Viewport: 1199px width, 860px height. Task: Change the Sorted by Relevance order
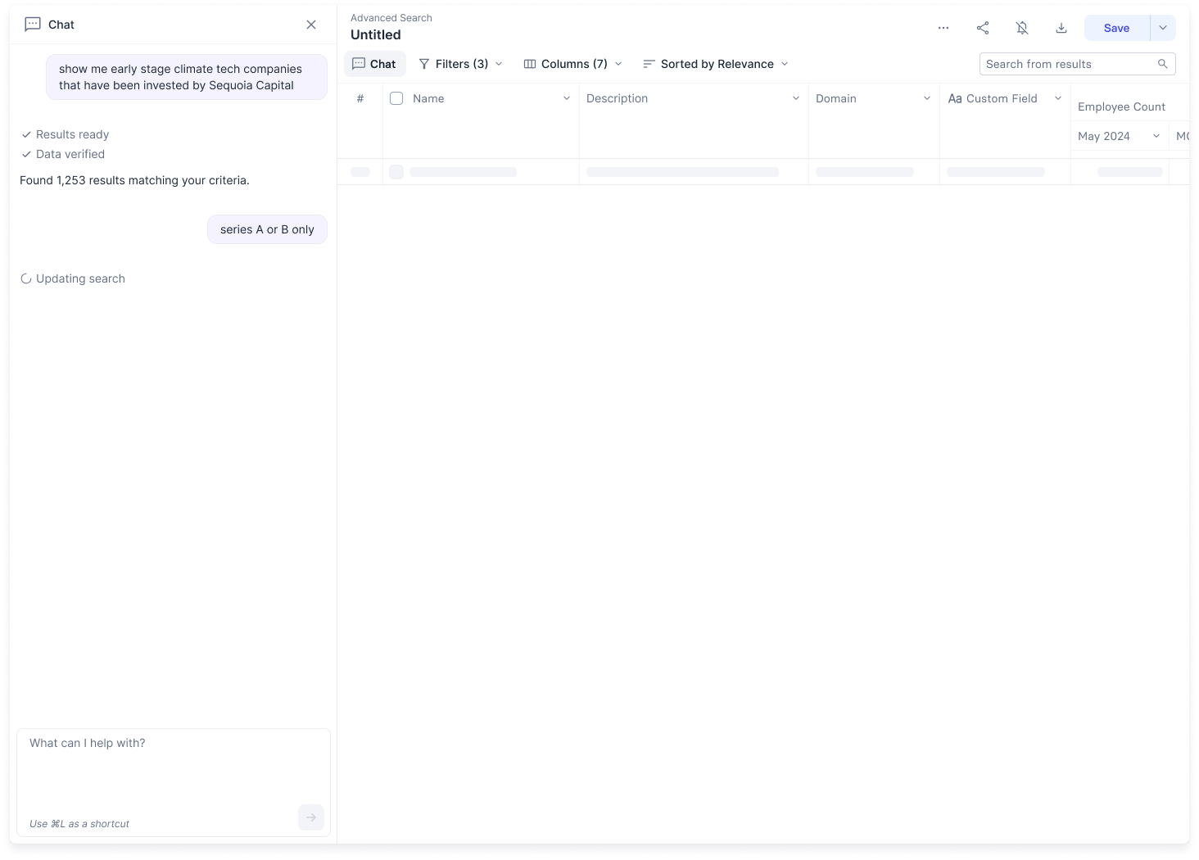pos(716,64)
